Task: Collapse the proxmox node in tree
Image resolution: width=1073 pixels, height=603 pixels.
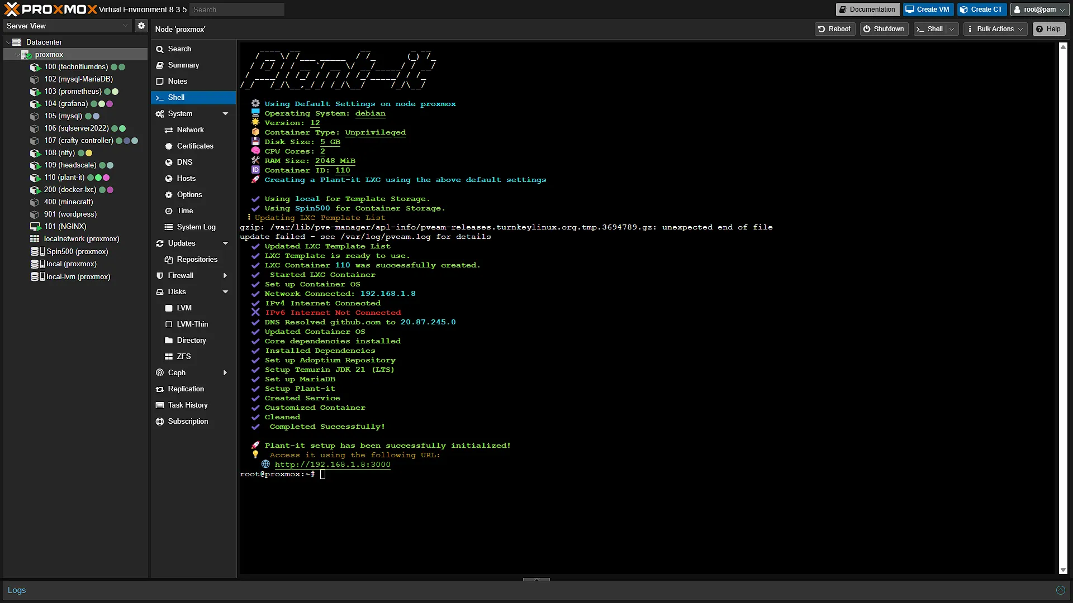Action: coord(17,55)
